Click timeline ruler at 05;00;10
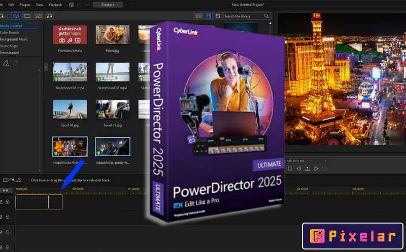The image size is (406, 252). point(358,189)
